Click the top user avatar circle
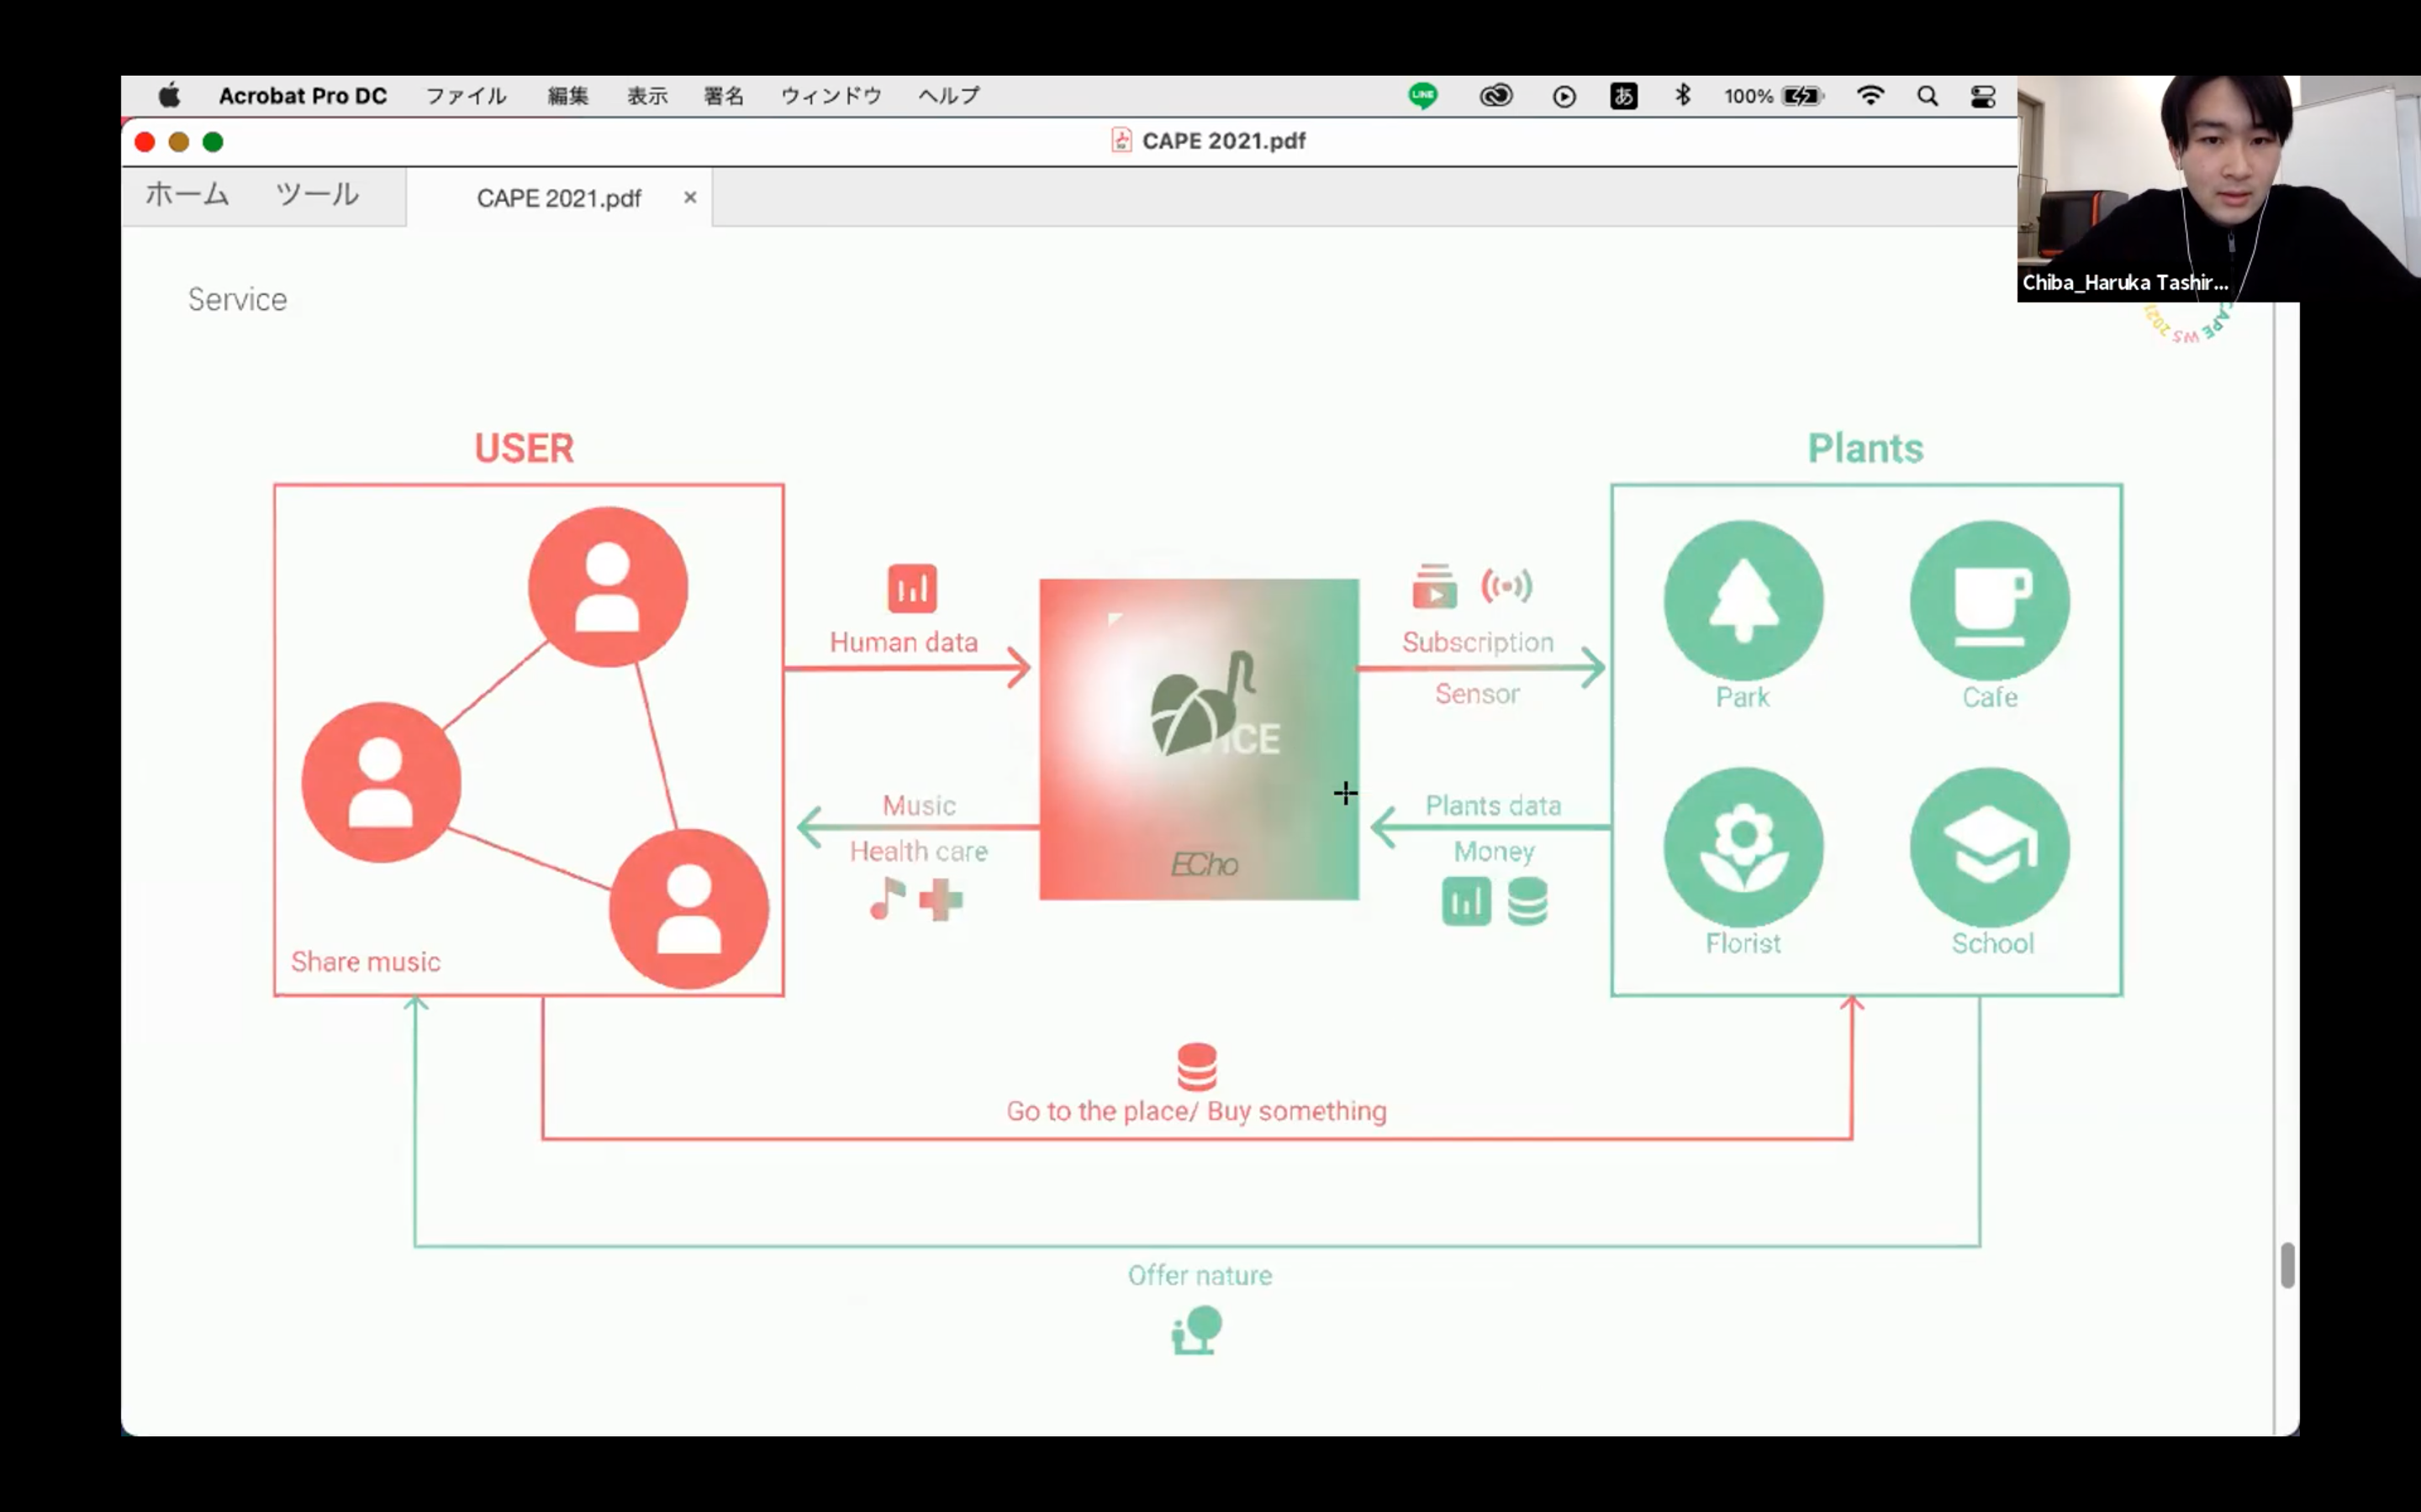The image size is (2421, 1512). click(x=609, y=587)
